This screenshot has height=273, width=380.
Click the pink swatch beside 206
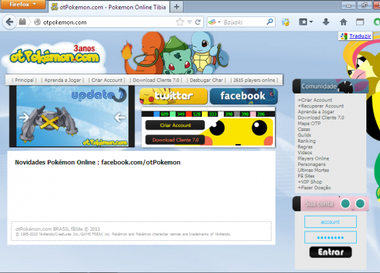click(x=253, y=114)
